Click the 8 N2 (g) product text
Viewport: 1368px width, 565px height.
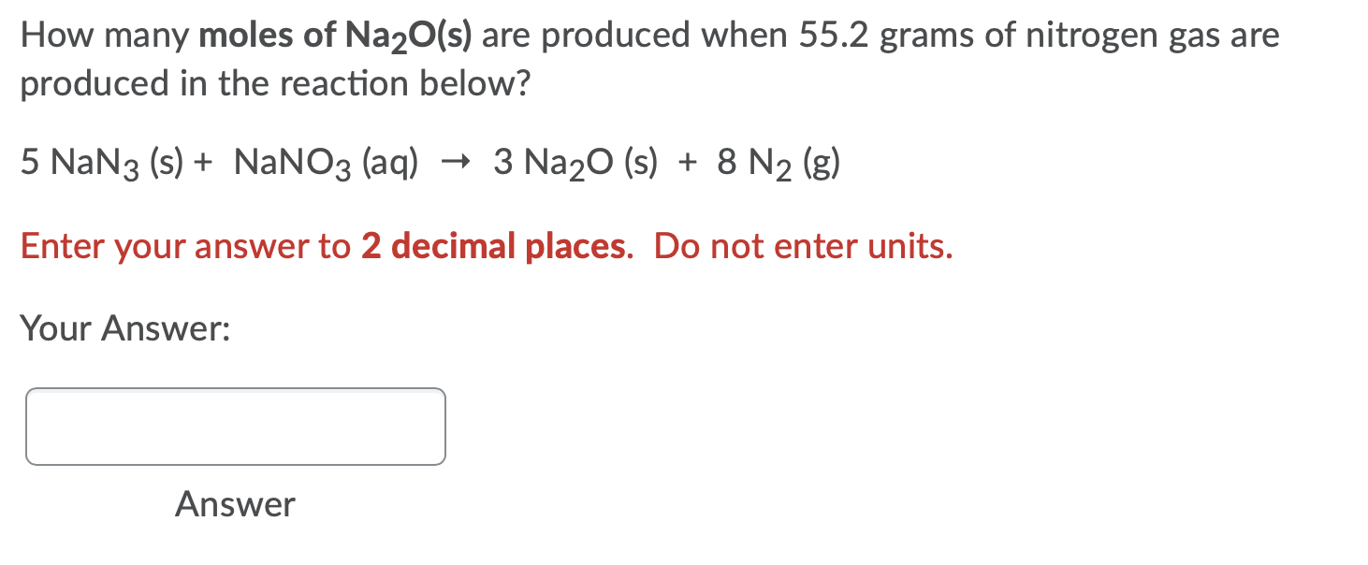click(777, 161)
